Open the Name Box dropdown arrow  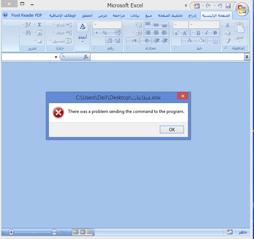click(x=56, y=57)
